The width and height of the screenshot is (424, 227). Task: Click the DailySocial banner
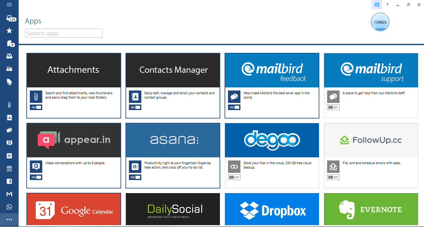tap(173, 209)
